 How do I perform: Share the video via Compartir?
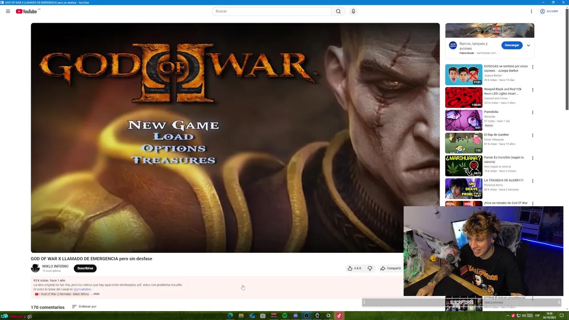coord(391,268)
